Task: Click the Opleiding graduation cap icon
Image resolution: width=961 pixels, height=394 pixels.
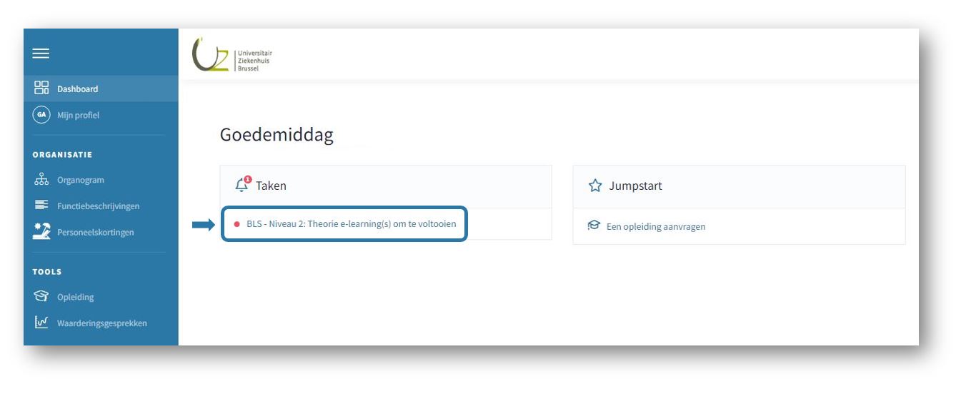Action: [41, 297]
